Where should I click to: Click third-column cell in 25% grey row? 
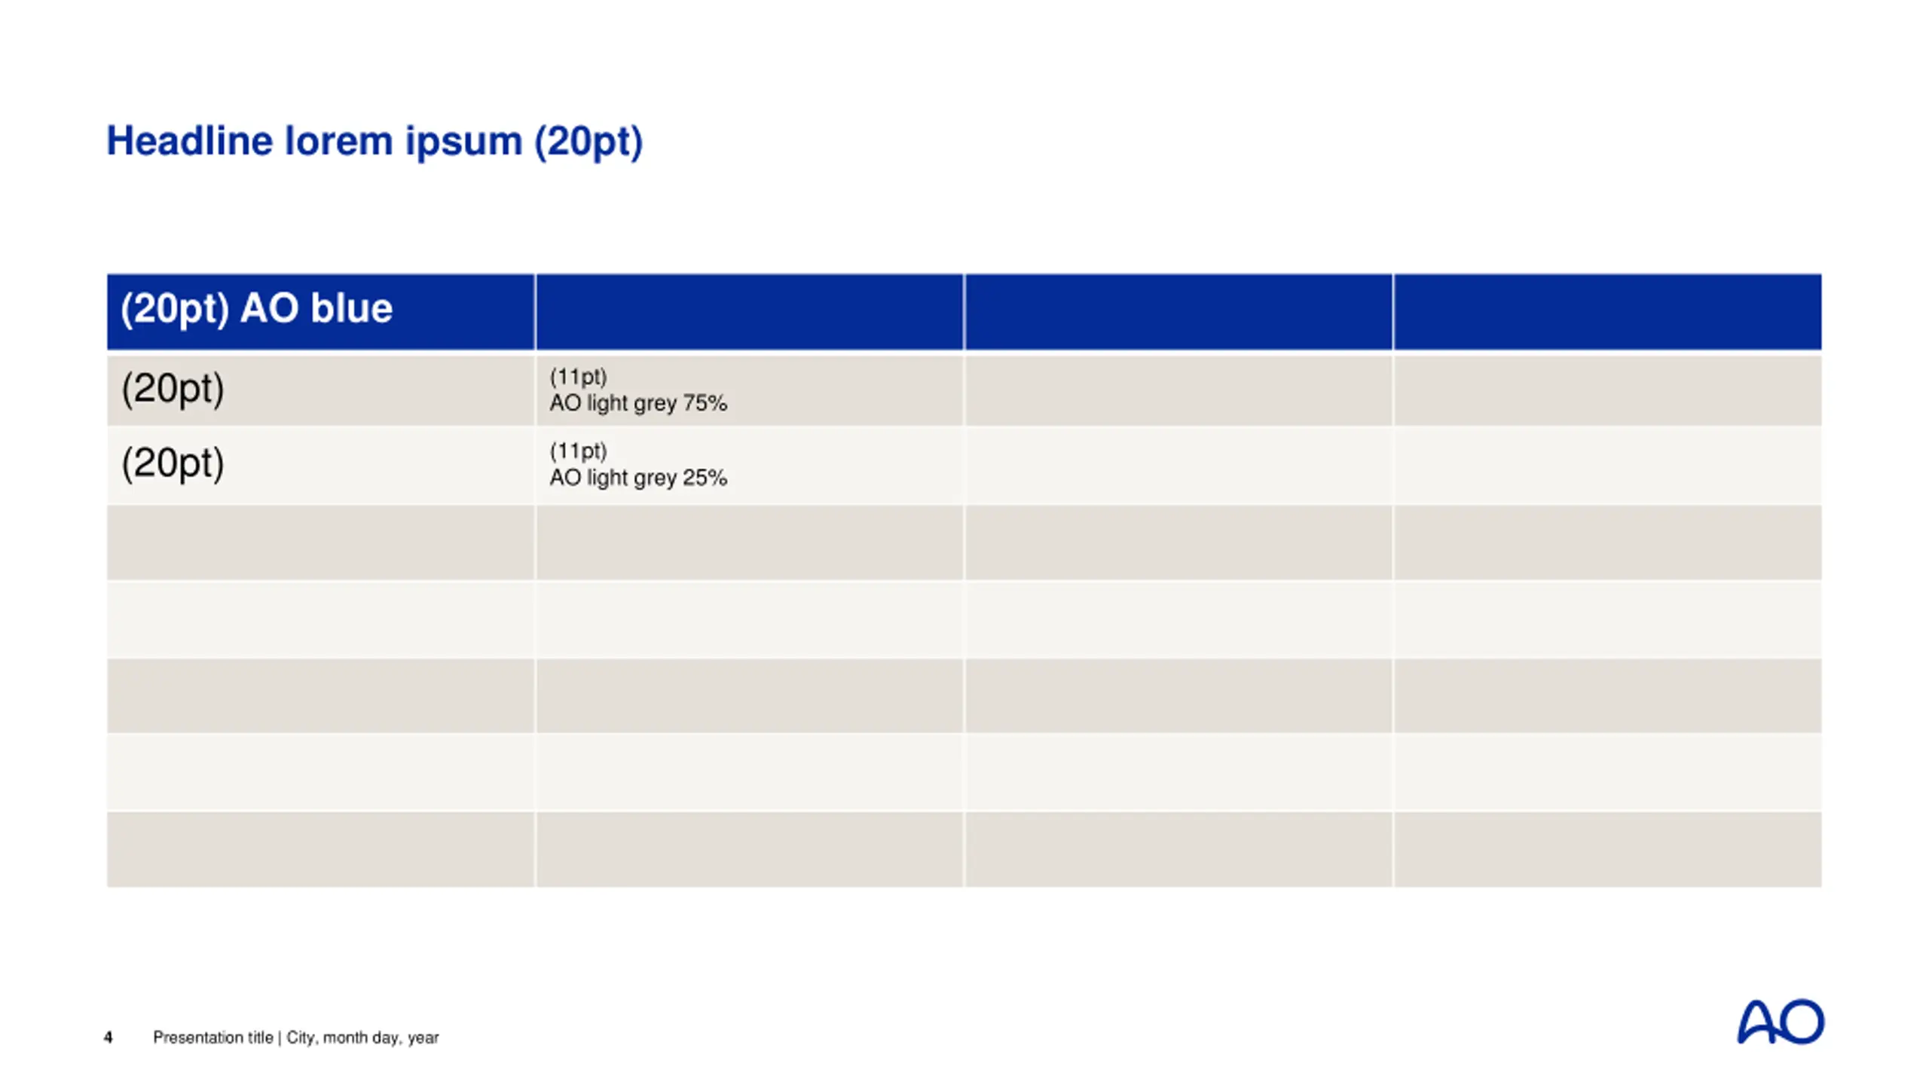coord(1178,465)
